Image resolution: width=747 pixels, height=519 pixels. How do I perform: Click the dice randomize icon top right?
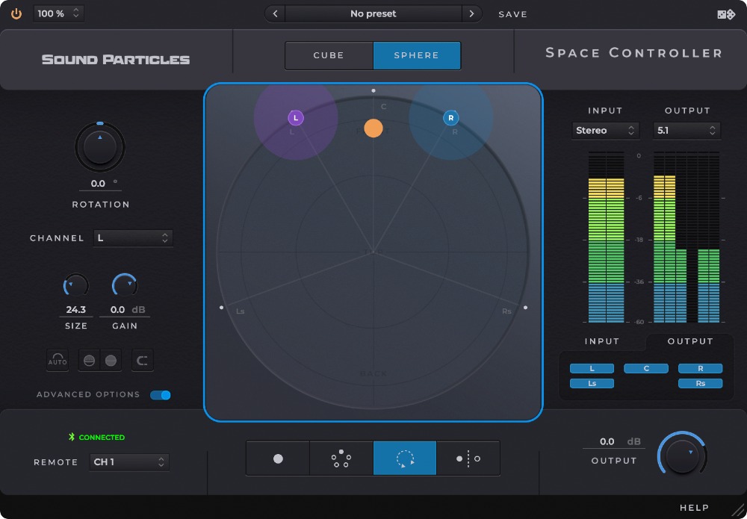726,13
